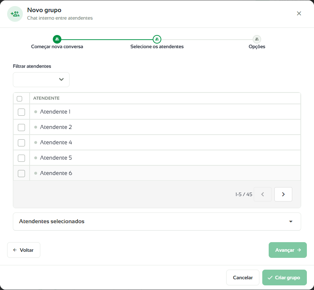Click the add-group people icon in header
Image resolution: width=314 pixels, height=290 pixels.
tap(15, 14)
